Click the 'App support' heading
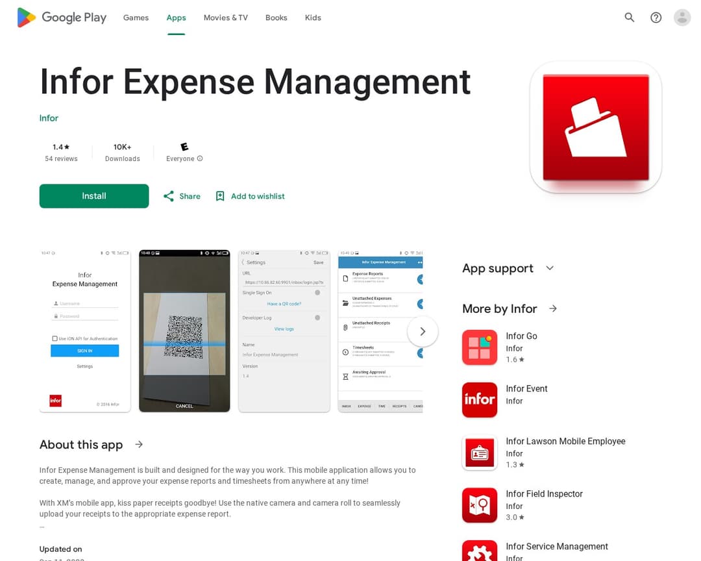701x561 pixels. [498, 268]
